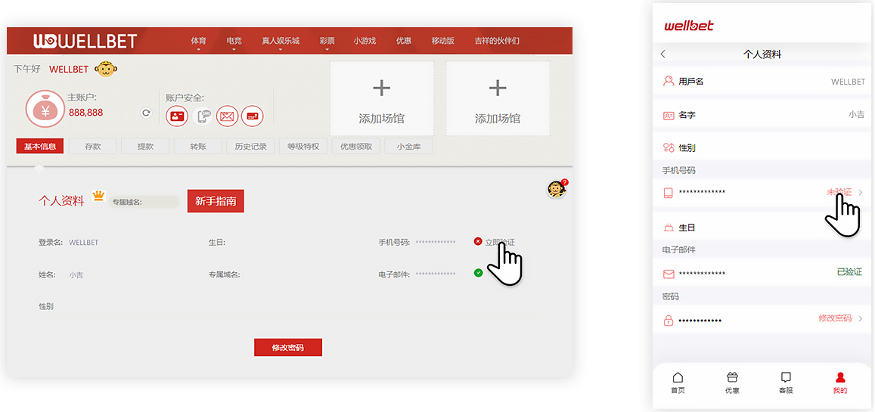Switch to the 存款 tab

[x=92, y=147]
